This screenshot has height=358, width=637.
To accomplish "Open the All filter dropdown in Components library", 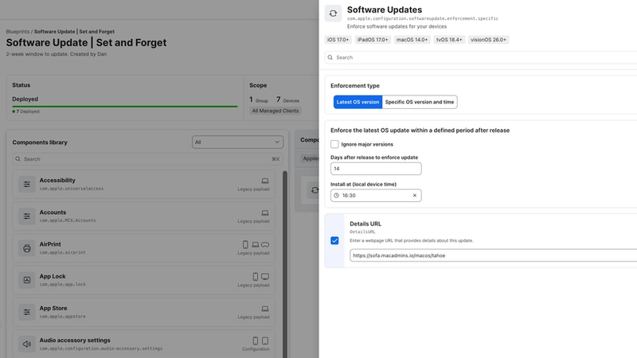I will pos(237,142).
